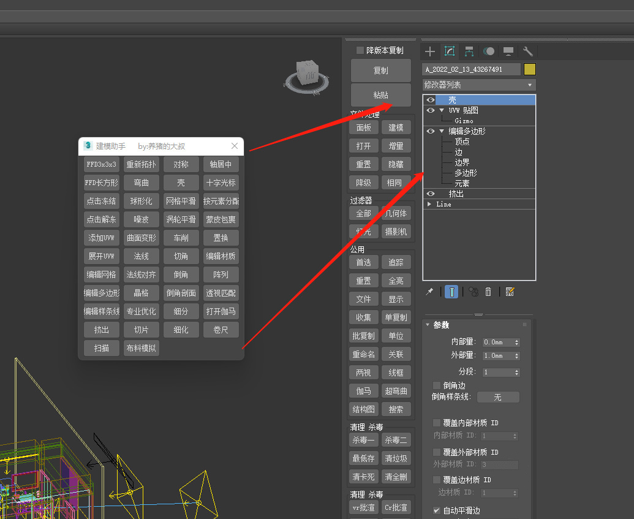Adjust 内部材质 ID spinner arrows
Viewport: 634px width, 519px height.
tap(515, 436)
